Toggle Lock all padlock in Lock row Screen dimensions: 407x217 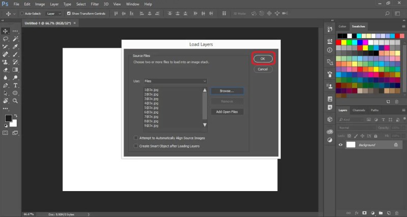tap(375, 136)
